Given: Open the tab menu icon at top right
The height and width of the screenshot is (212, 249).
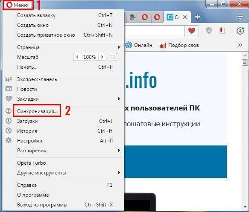Looking at the screenshot, I should (x=240, y=17).
